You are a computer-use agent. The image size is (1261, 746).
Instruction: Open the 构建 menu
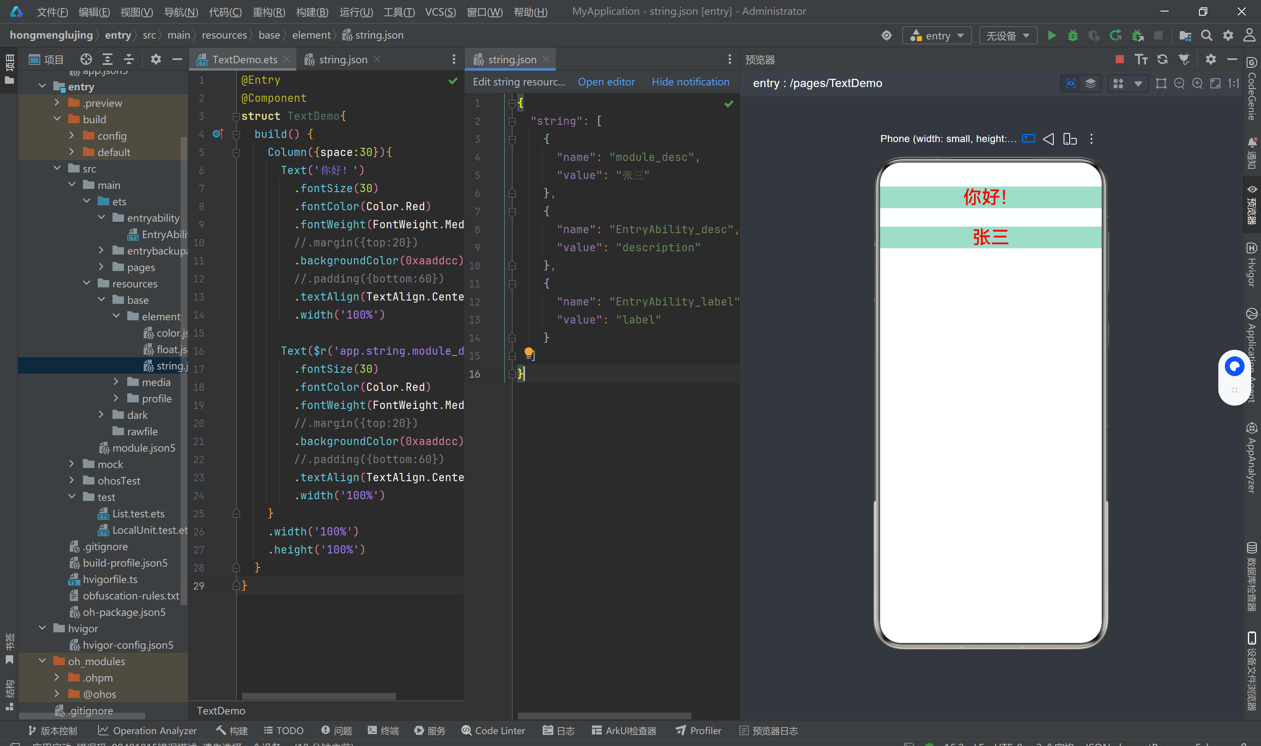(312, 11)
